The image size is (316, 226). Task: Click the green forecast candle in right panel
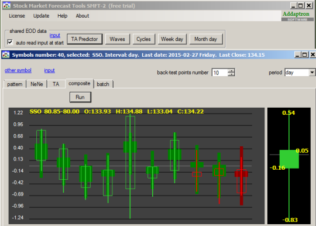(289, 159)
